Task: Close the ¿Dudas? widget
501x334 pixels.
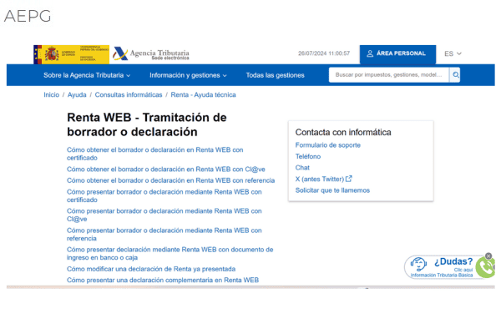Action: coord(488,256)
